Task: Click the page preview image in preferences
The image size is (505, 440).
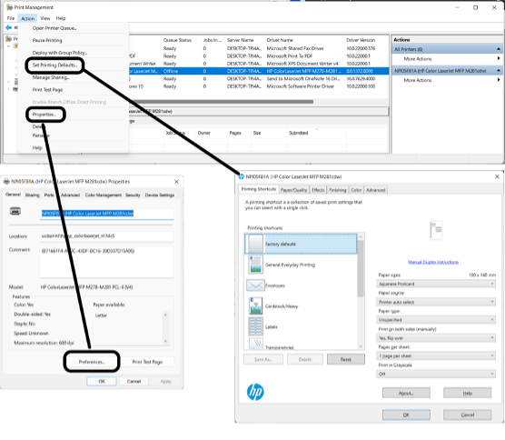Action: (436, 230)
